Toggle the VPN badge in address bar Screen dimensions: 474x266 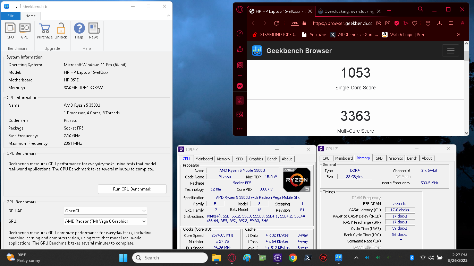point(295,23)
